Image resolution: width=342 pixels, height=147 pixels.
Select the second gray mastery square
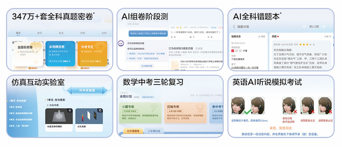[x=237, y=51]
